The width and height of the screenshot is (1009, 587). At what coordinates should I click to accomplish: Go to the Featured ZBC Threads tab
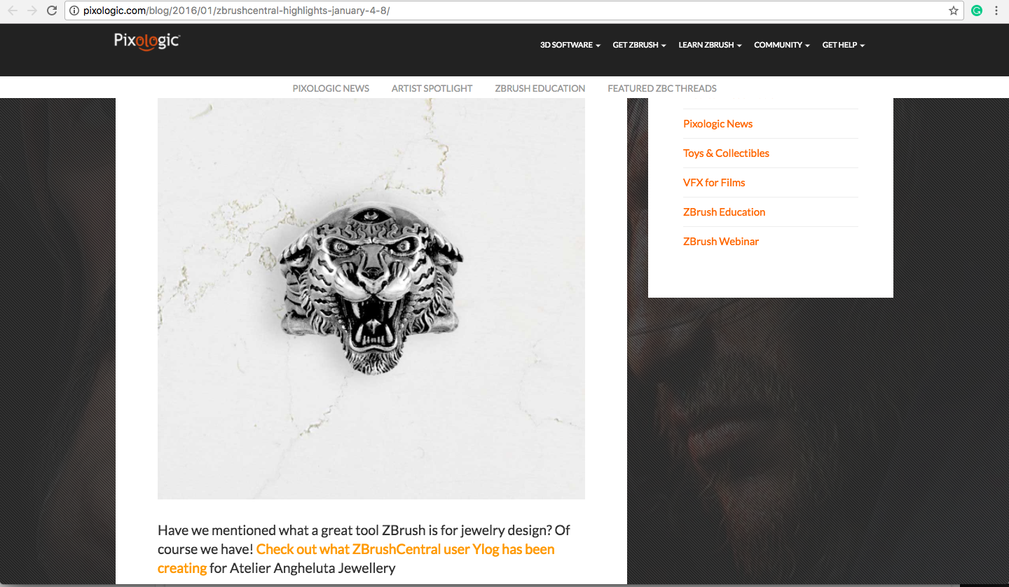[x=662, y=88]
